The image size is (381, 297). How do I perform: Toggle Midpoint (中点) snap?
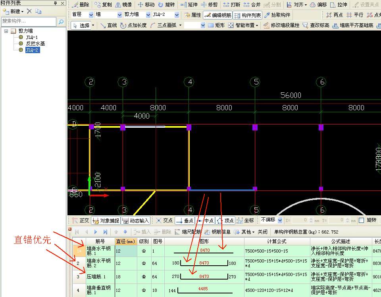(205, 220)
